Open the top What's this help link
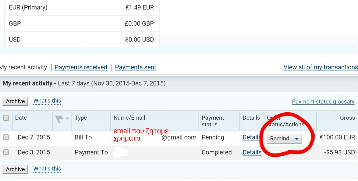The width and height of the screenshot is (358, 181). (47, 101)
